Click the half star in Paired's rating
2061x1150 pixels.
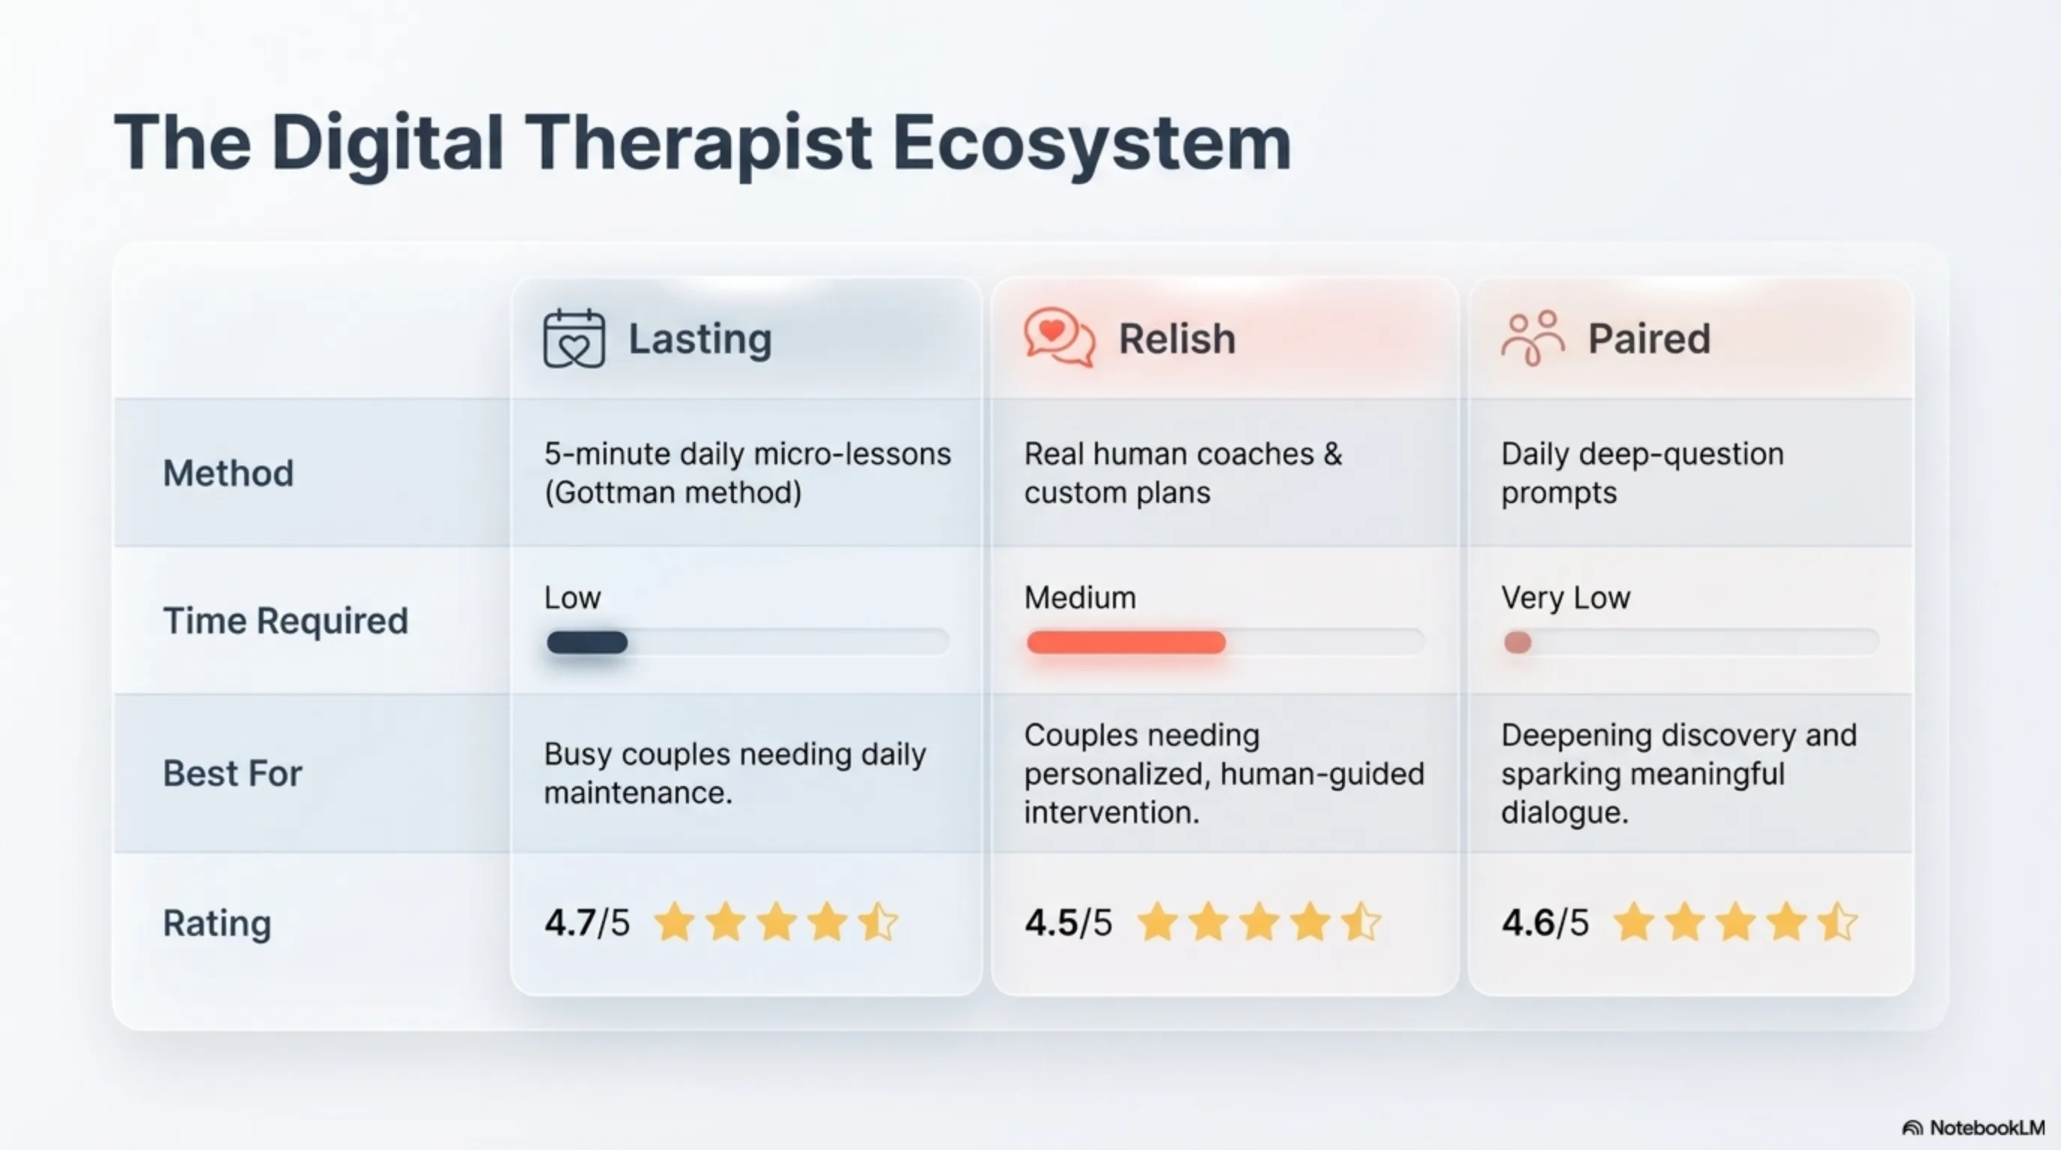tap(1837, 922)
